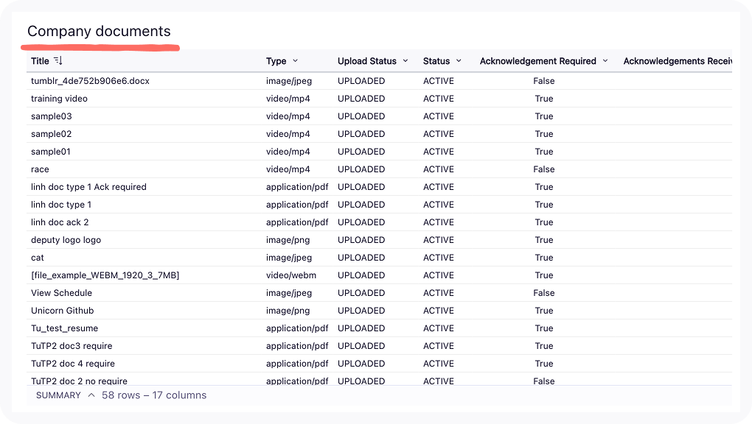
Task: Click linh doc type 1 Ack required
Action: point(88,187)
